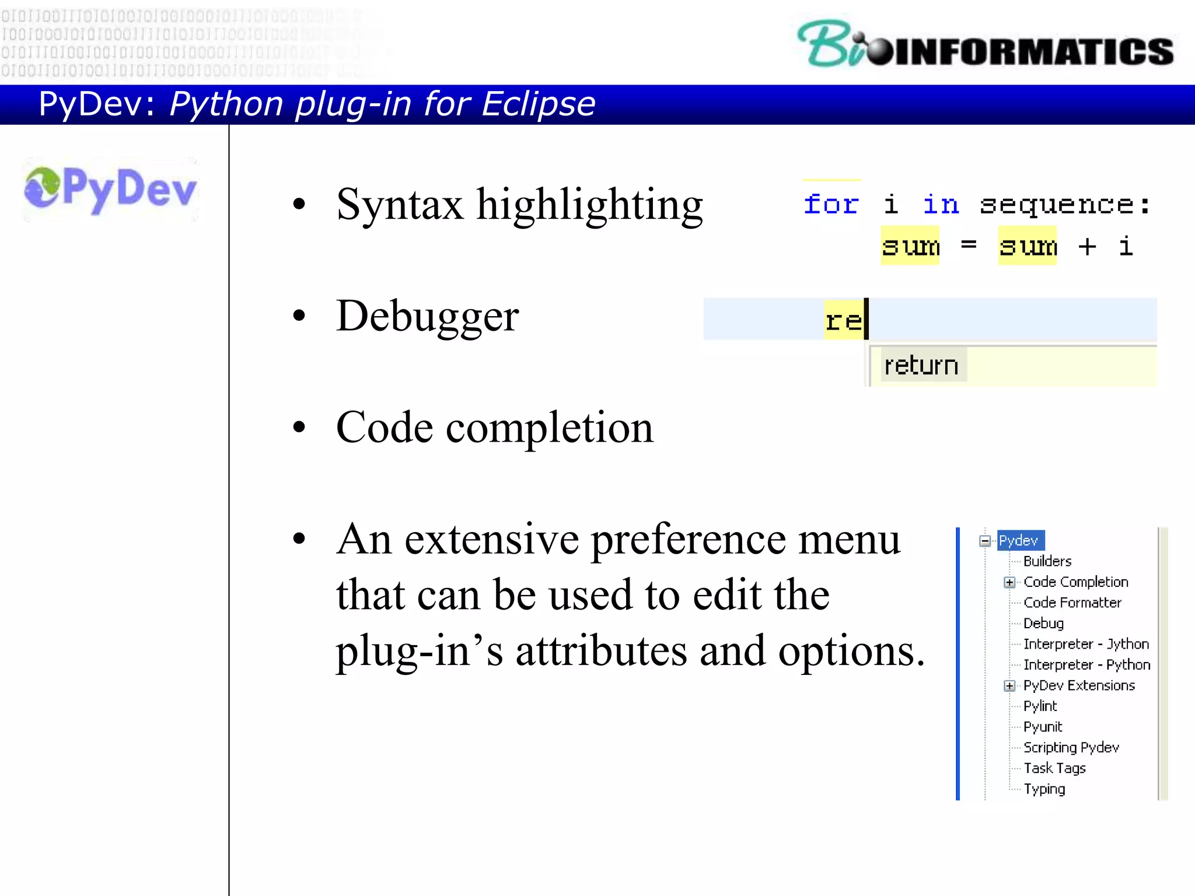
Task: Click the PyDev logo image
Action: click(111, 189)
